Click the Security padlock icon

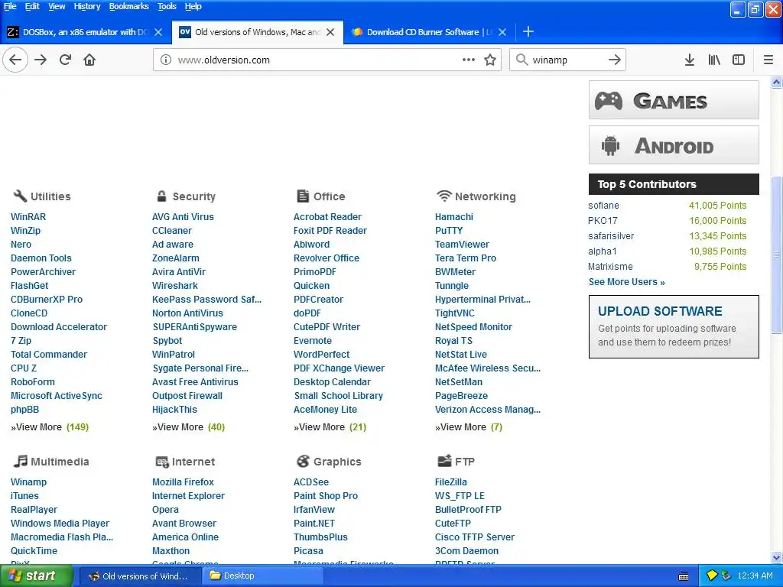coord(161,196)
